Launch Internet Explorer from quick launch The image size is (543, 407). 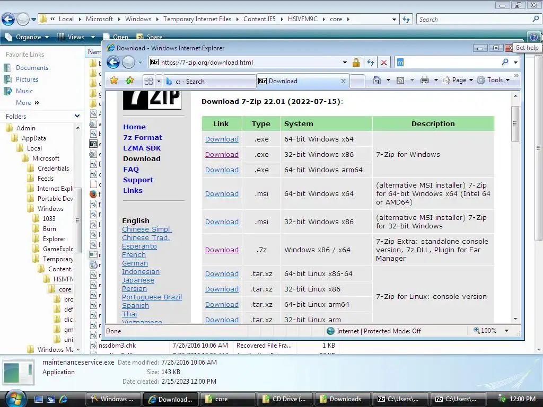click(63, 399)
